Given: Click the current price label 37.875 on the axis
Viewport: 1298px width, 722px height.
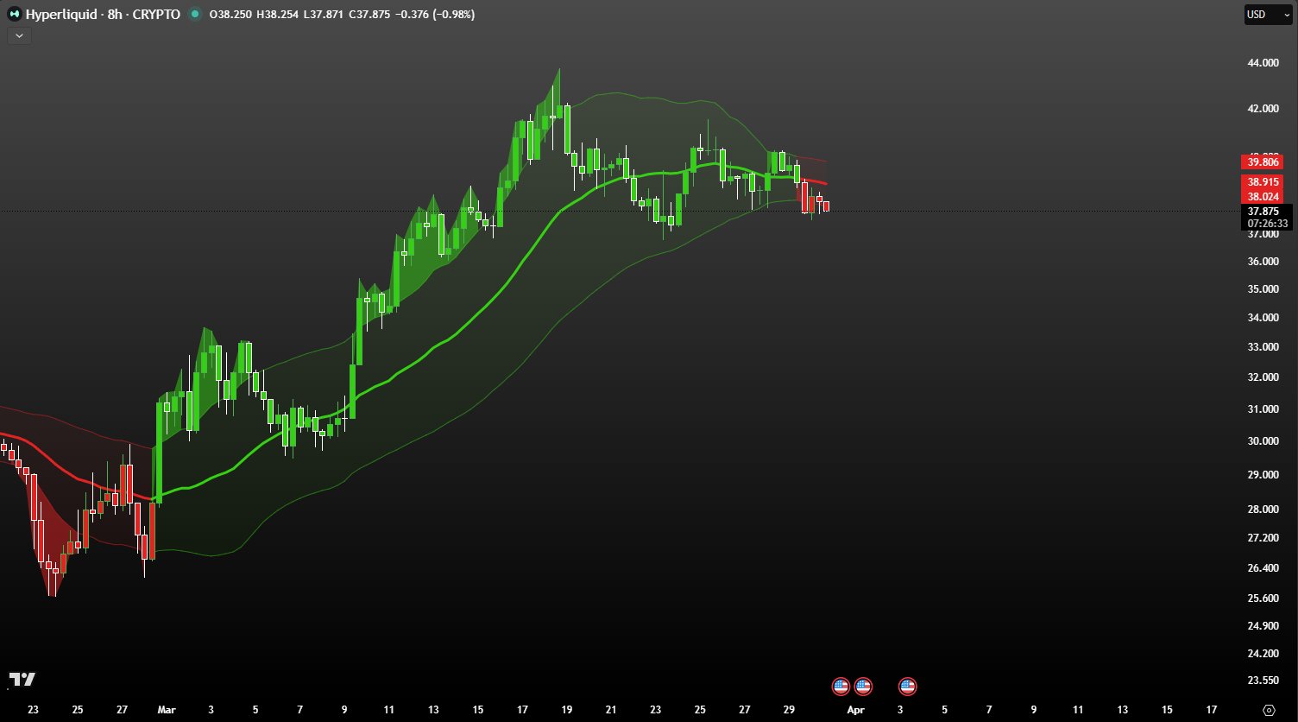Looking at the screenshot, I should coord(1263,211).
